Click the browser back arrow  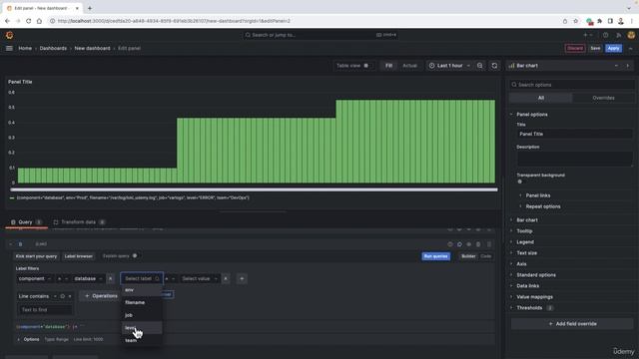(7, 21)
